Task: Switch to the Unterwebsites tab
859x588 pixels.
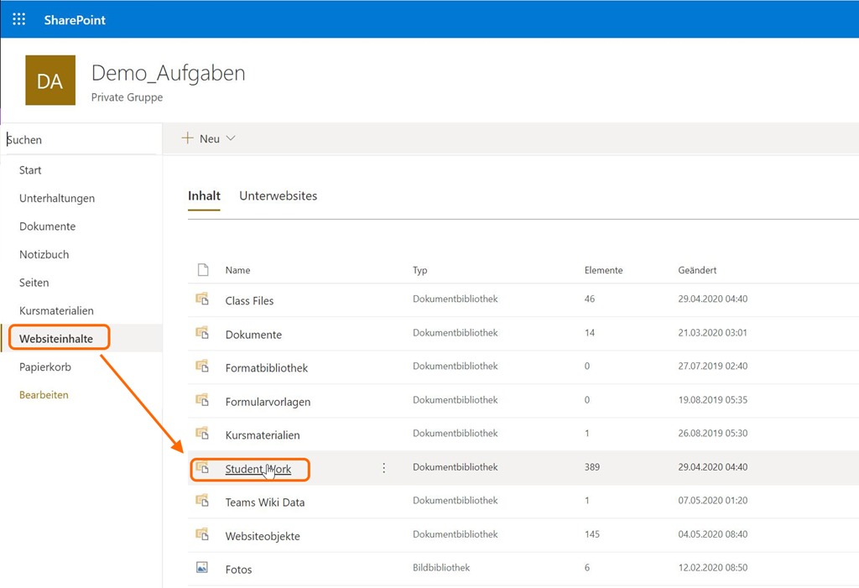Action: click(x=278, y=195)
